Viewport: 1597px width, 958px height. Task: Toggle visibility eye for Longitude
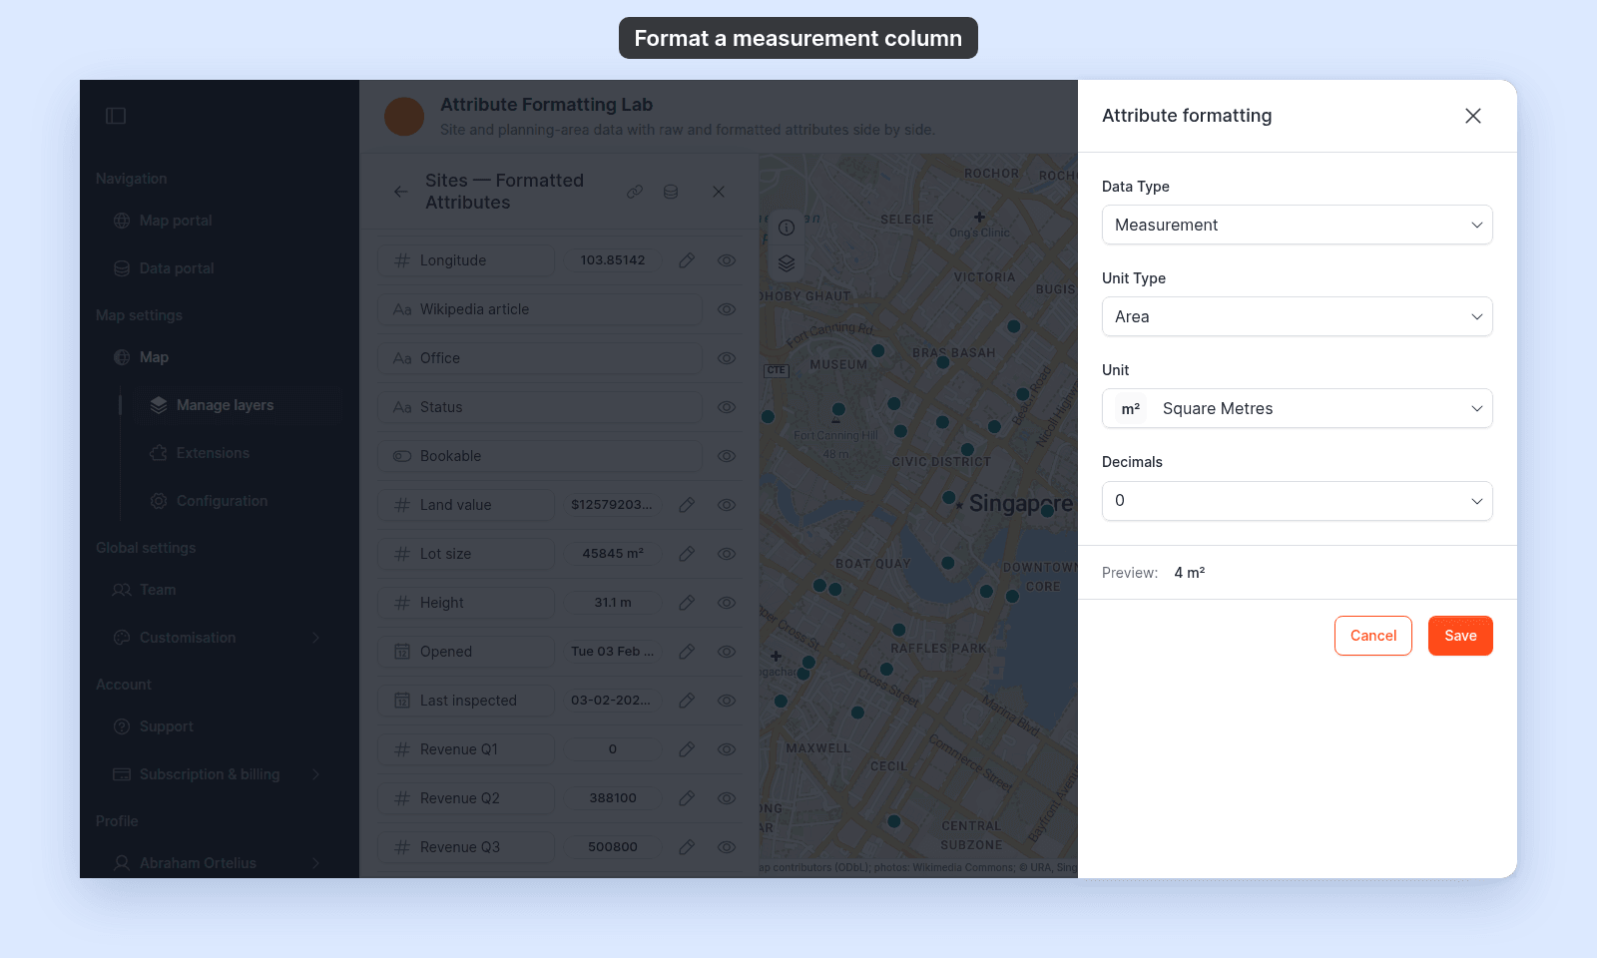coord(727,260)
